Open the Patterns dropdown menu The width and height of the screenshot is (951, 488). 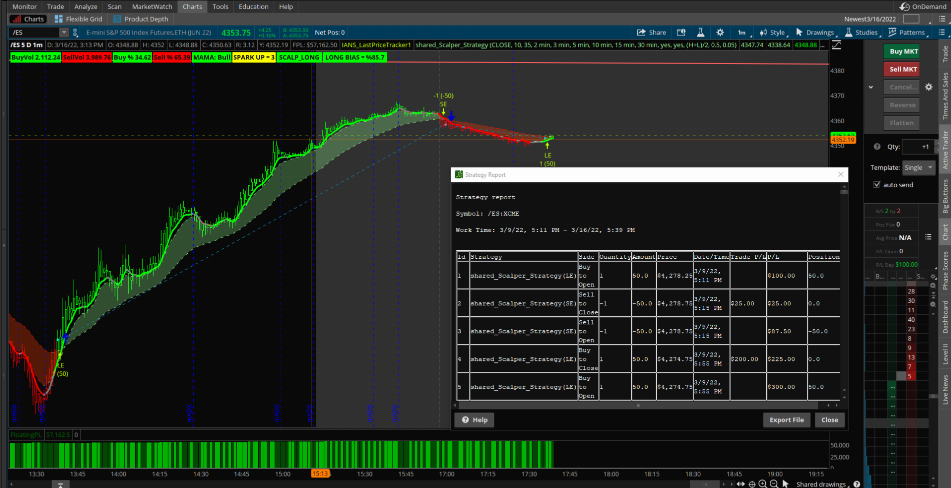(907, 33)
